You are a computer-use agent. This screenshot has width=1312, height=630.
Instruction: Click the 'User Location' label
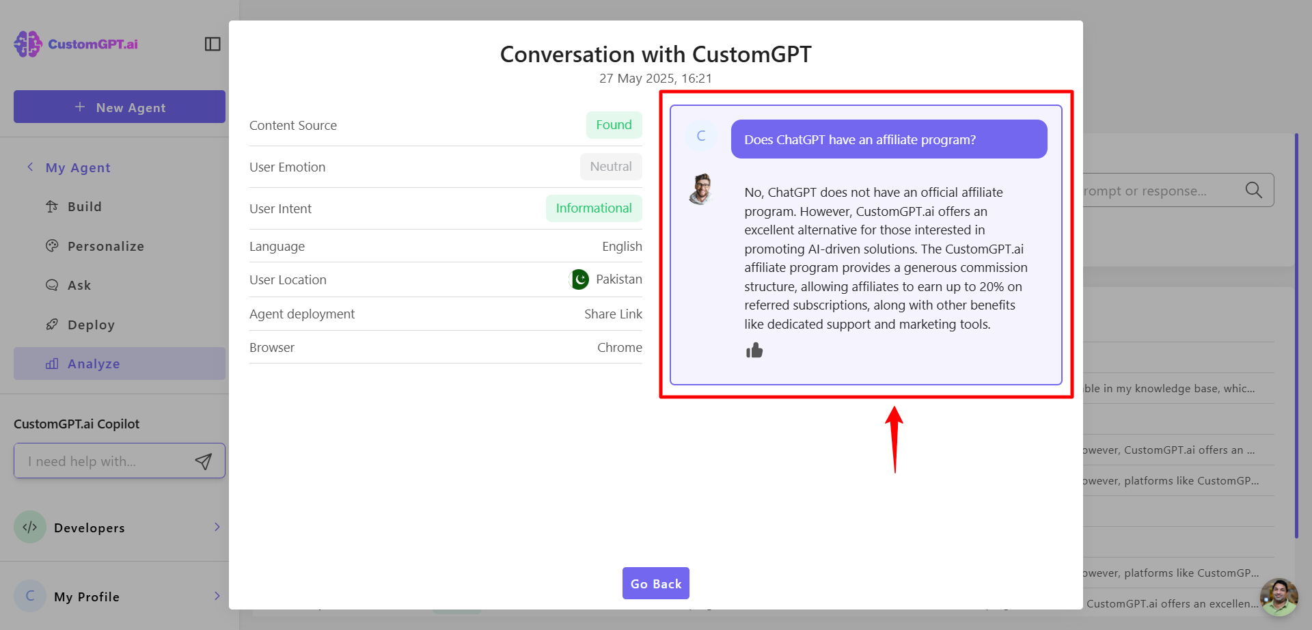click(288, 279)
